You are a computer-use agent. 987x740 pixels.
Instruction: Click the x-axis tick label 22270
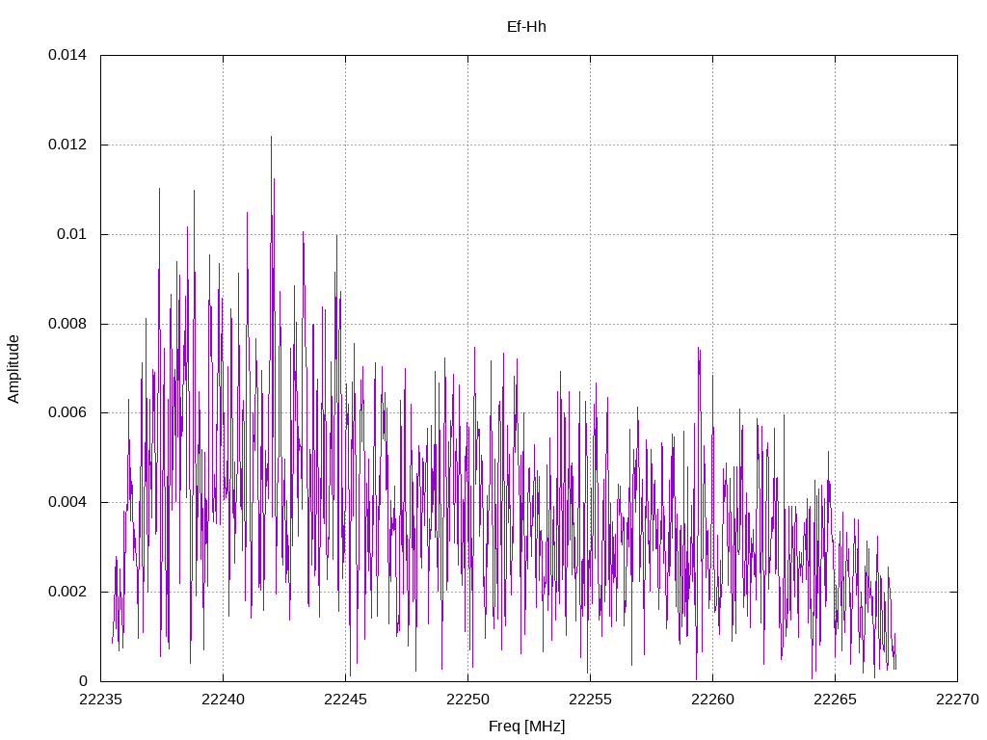point(957,700)
